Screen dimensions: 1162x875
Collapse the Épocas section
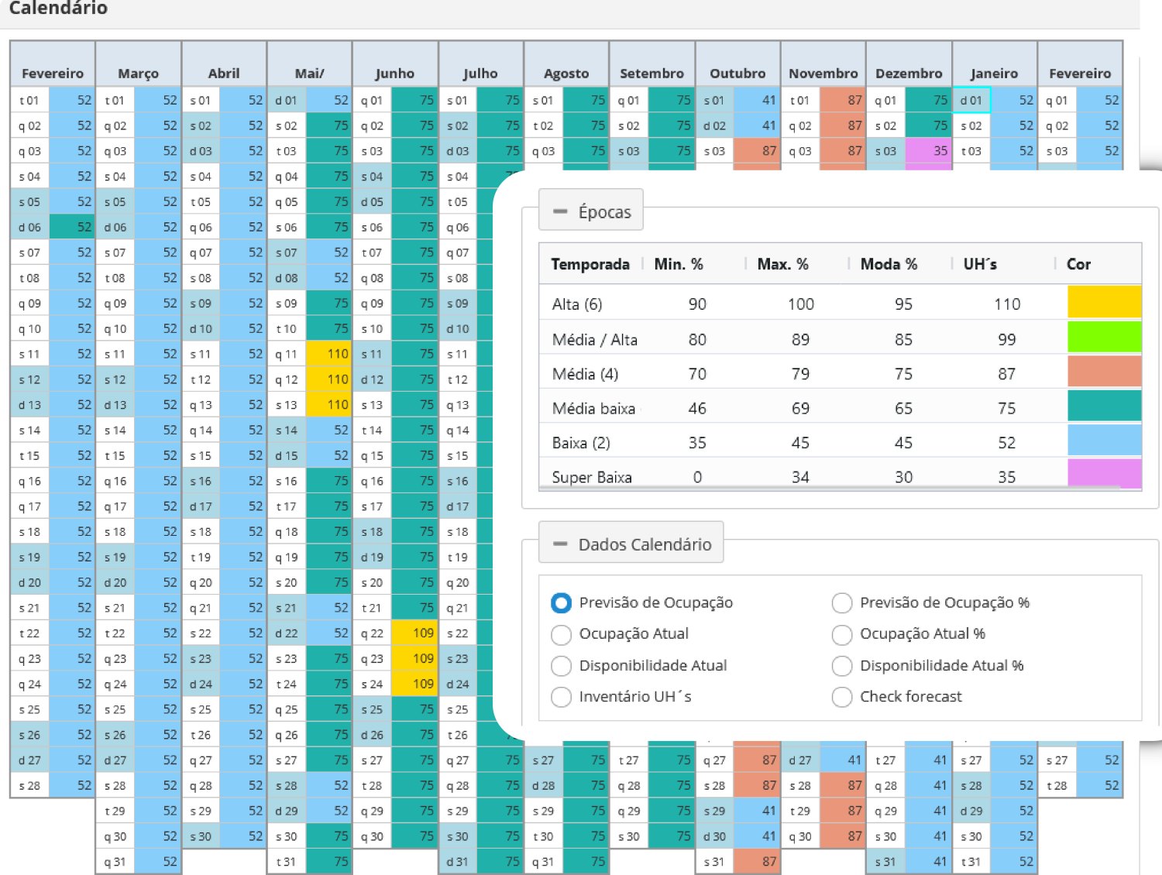591,211
